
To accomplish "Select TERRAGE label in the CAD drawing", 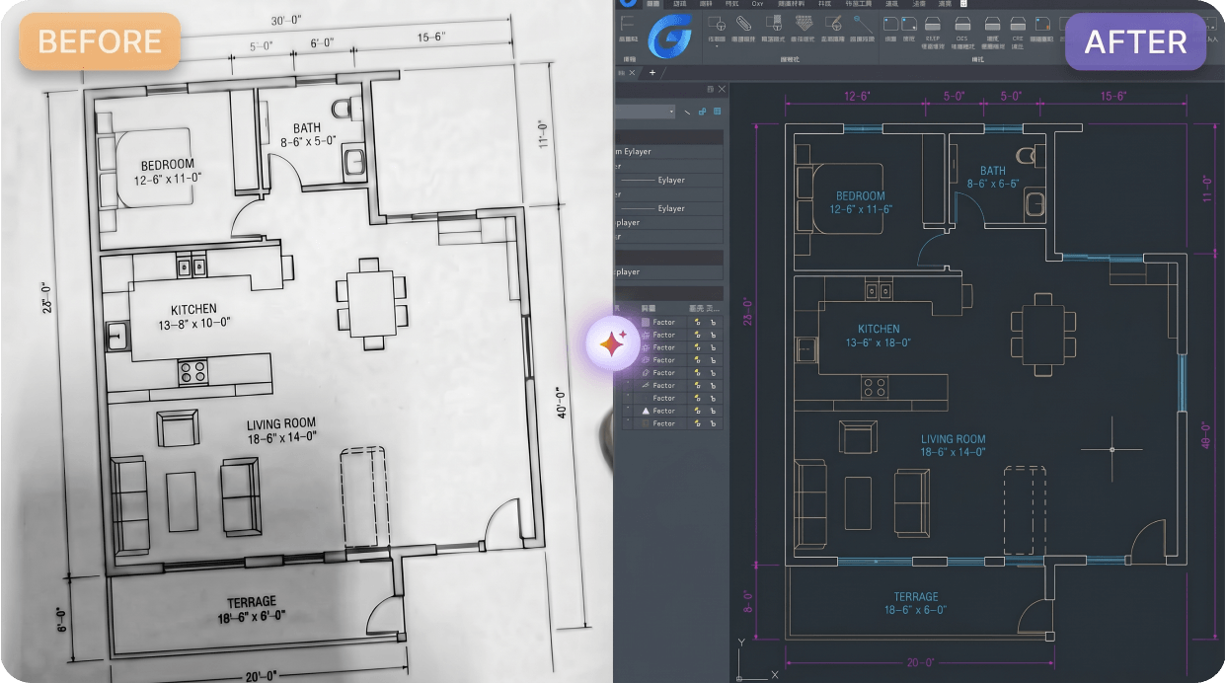I will (916, 597).
